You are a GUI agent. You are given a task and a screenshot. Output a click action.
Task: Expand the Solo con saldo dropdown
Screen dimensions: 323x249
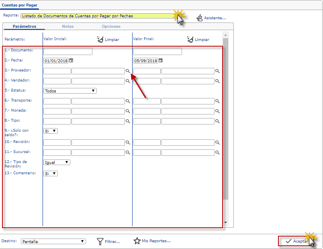[51, 131]
